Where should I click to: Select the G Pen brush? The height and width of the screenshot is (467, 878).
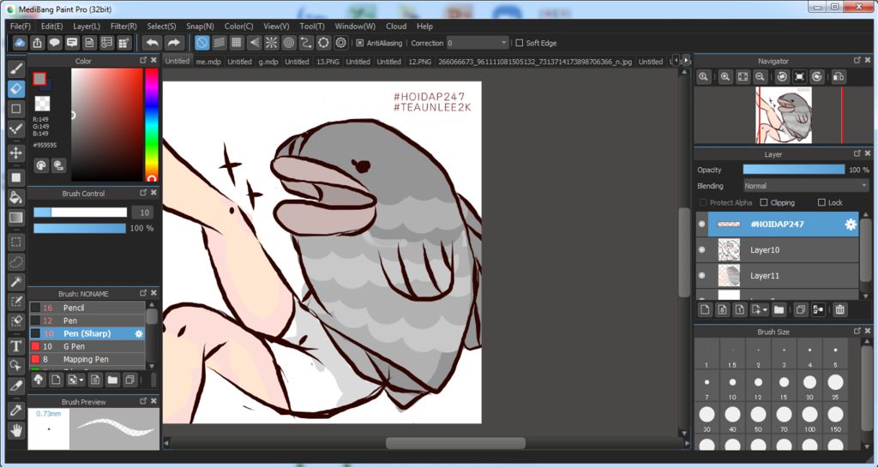(75, 346)
